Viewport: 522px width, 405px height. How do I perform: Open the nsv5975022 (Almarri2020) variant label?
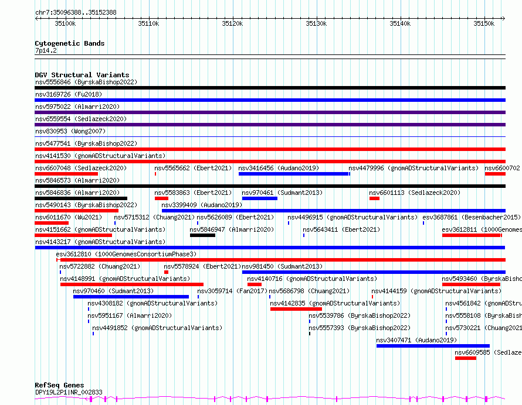(x=77, y=107)
